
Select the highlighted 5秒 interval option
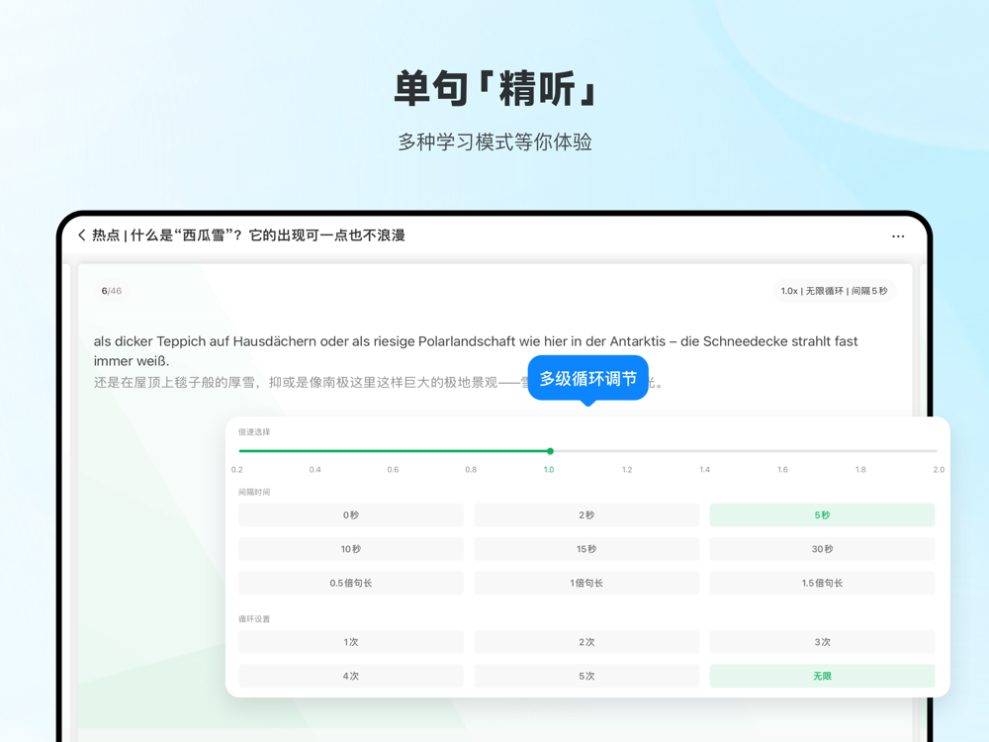pos(822,514)
